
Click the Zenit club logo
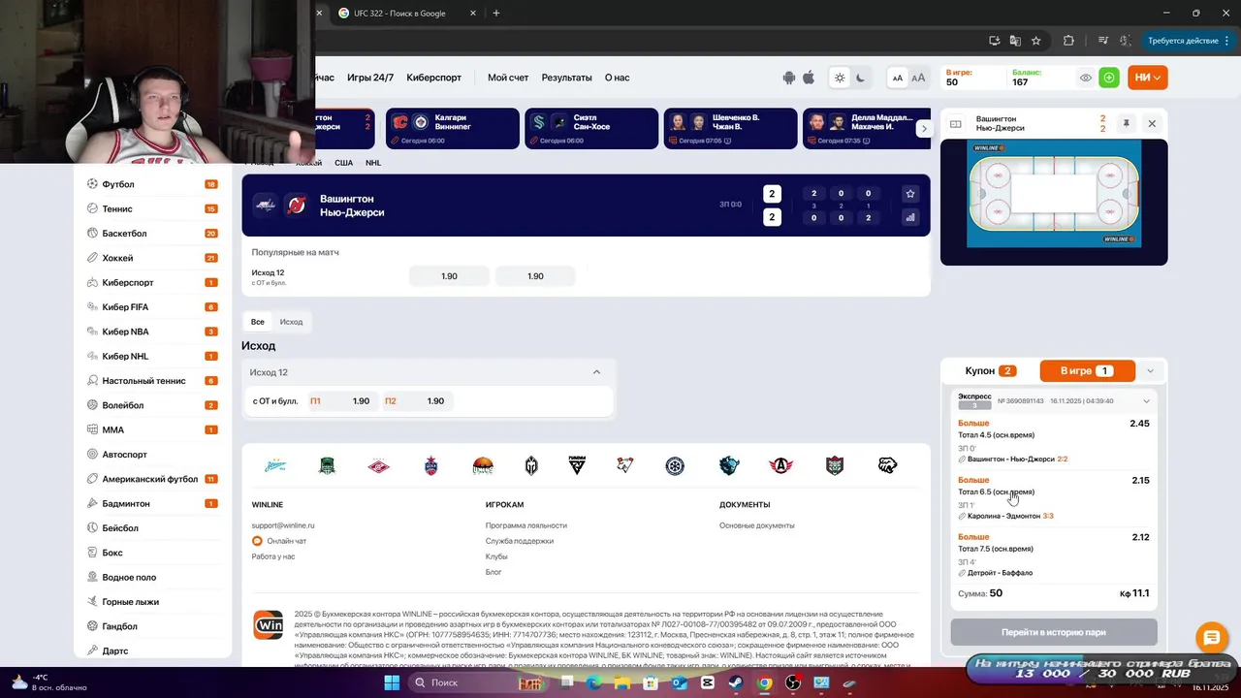coord(275,465)
